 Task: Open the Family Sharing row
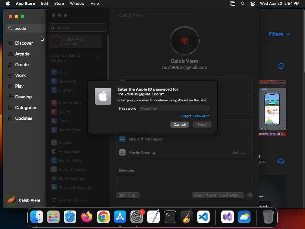click(184, 152)
